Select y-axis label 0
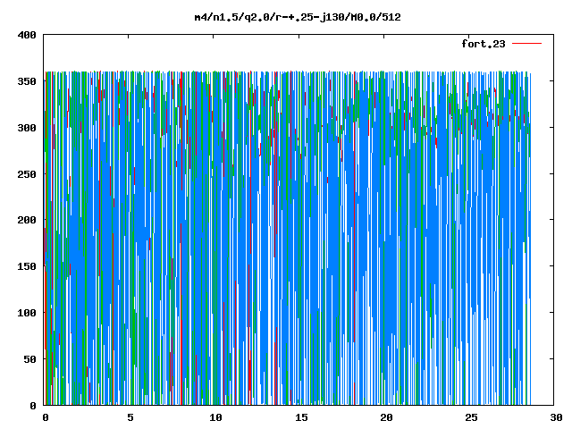Screen dimensions: 572x429 pos(33,405)
